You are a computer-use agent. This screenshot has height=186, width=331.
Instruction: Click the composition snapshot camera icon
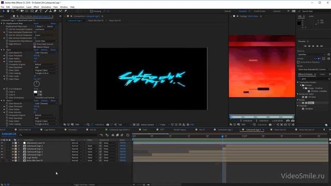(x=108, y=125)
